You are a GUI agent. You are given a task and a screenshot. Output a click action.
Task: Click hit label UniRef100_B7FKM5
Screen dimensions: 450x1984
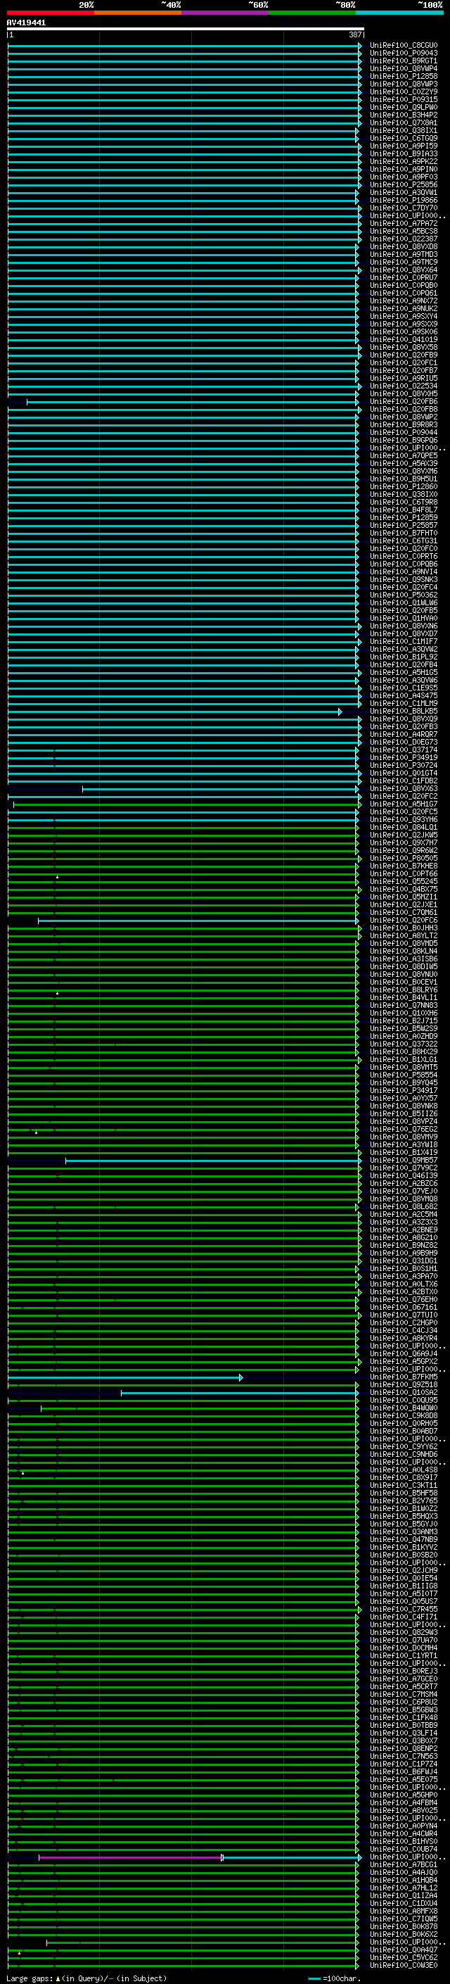(x=403, y=1377)
